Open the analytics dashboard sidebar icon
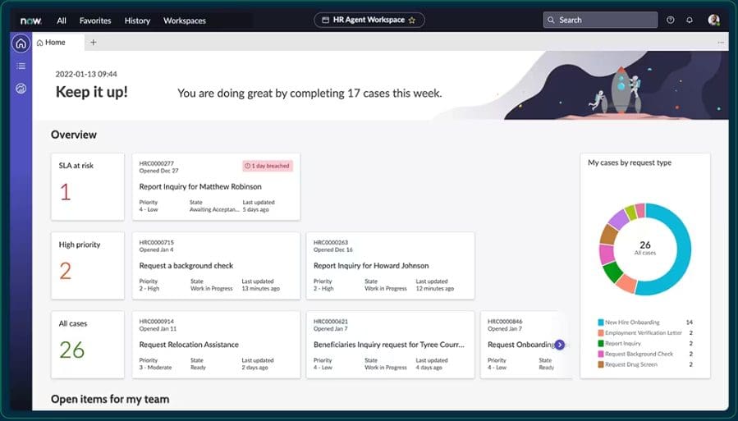This screenshot has height=421, width=738. click(x=21, y=89)
